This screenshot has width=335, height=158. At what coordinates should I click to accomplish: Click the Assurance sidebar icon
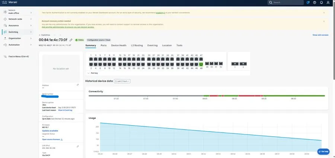coord(5,25)
